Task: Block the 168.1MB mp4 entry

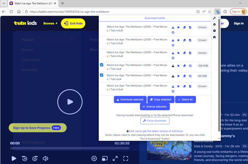Action: point(190,66)
